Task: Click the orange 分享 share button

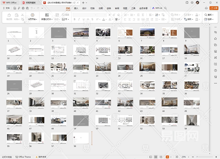Action: [x=214, y=8]
